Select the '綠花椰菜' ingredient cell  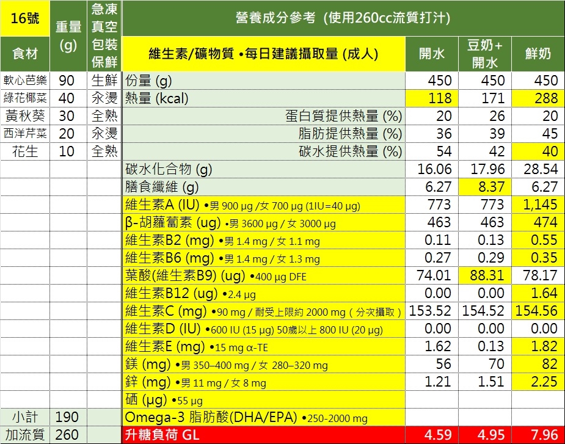click(25, 98)
